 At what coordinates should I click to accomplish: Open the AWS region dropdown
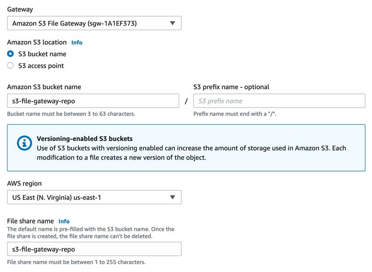point(94,197)
